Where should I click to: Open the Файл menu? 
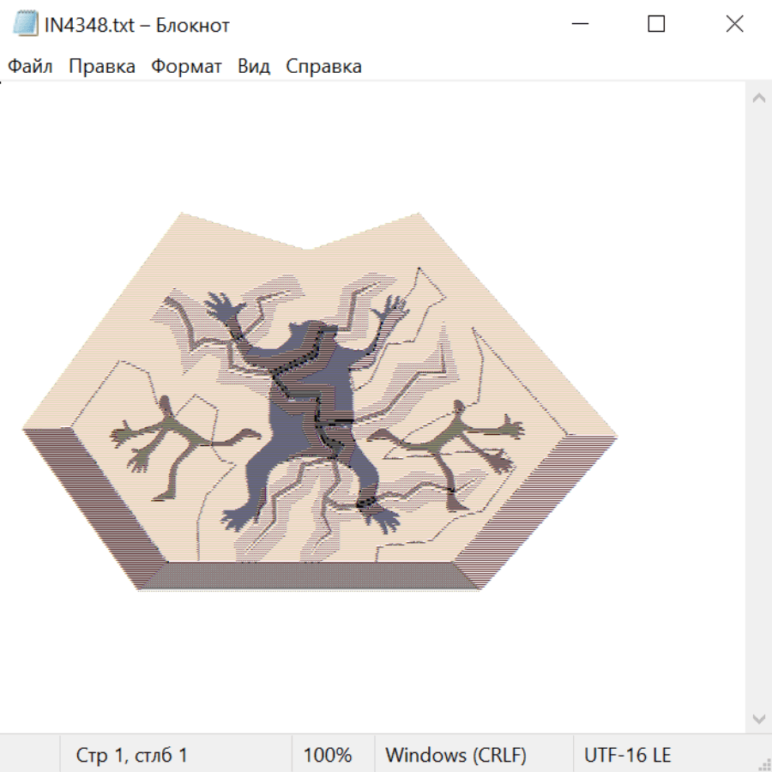[x=30, y=67]
